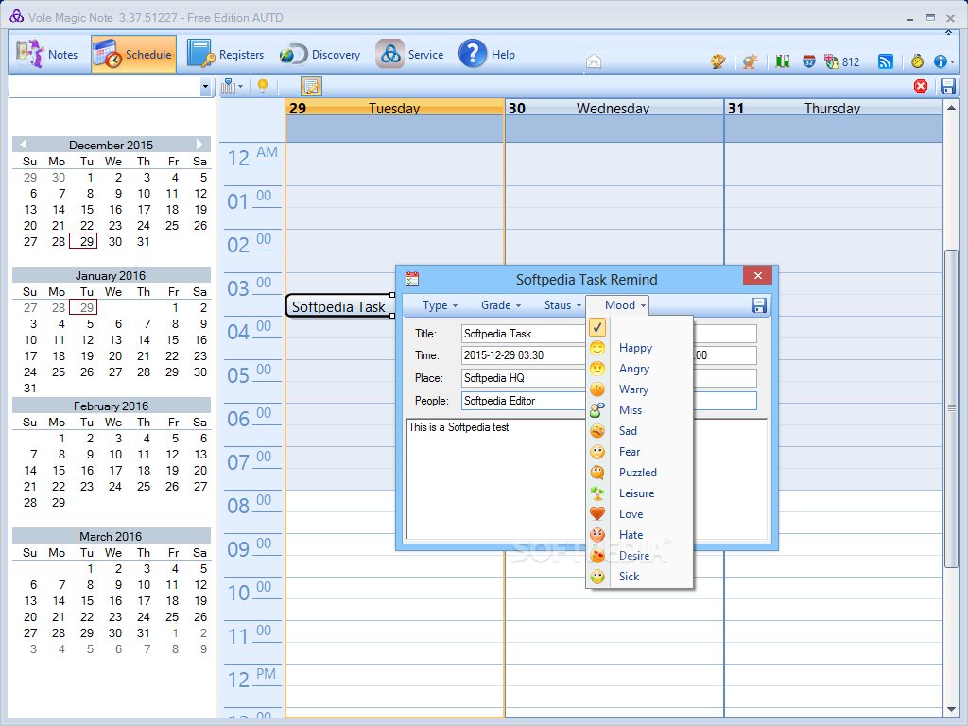Choose the Happy mood
This screenshot has height=726, width=968.
coord(639,348)
